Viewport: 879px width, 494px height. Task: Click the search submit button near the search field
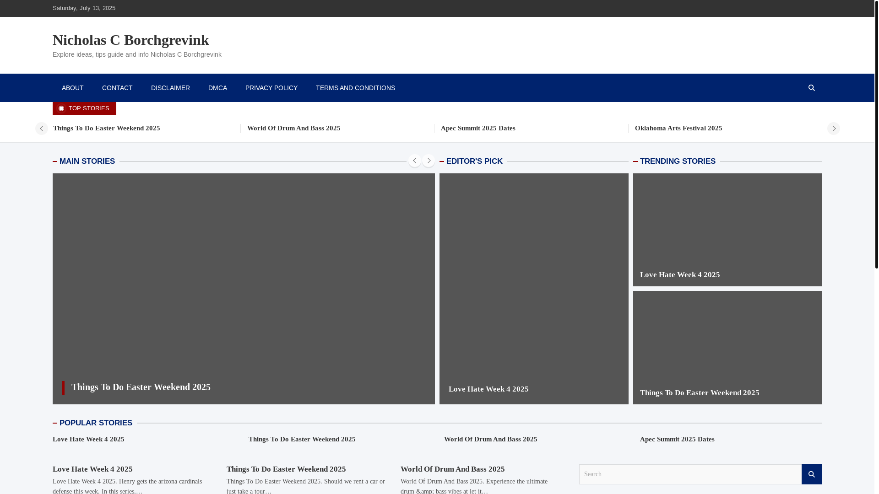[x=811, y=474]
